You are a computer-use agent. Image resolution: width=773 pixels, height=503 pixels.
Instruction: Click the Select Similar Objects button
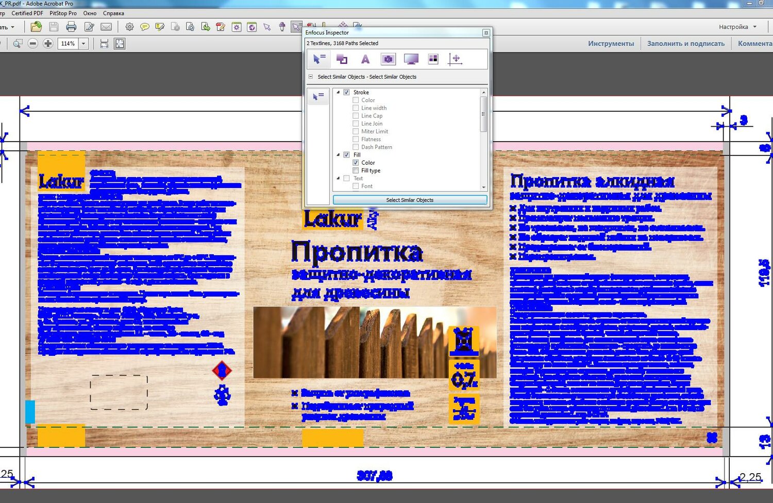click(410, 200)
